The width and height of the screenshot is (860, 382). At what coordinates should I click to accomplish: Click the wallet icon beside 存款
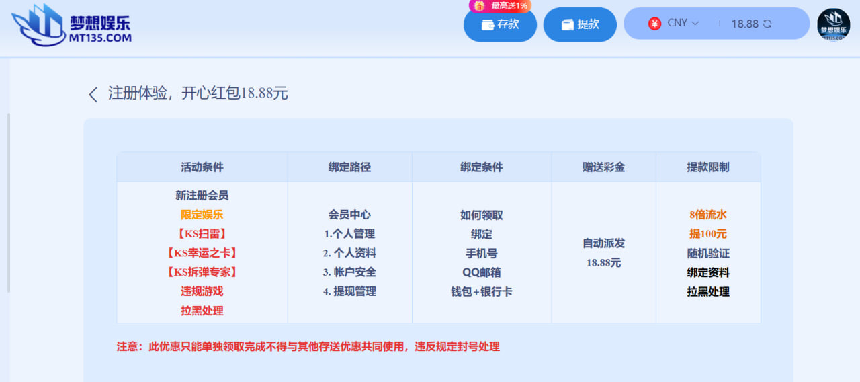(488, 25)
